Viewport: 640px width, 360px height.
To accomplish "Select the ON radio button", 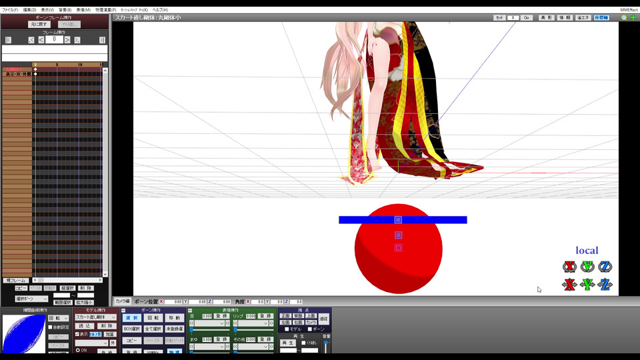I will pos(77,350).
